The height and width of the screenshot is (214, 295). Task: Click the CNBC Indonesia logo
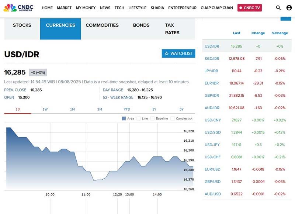coord(18,8)
